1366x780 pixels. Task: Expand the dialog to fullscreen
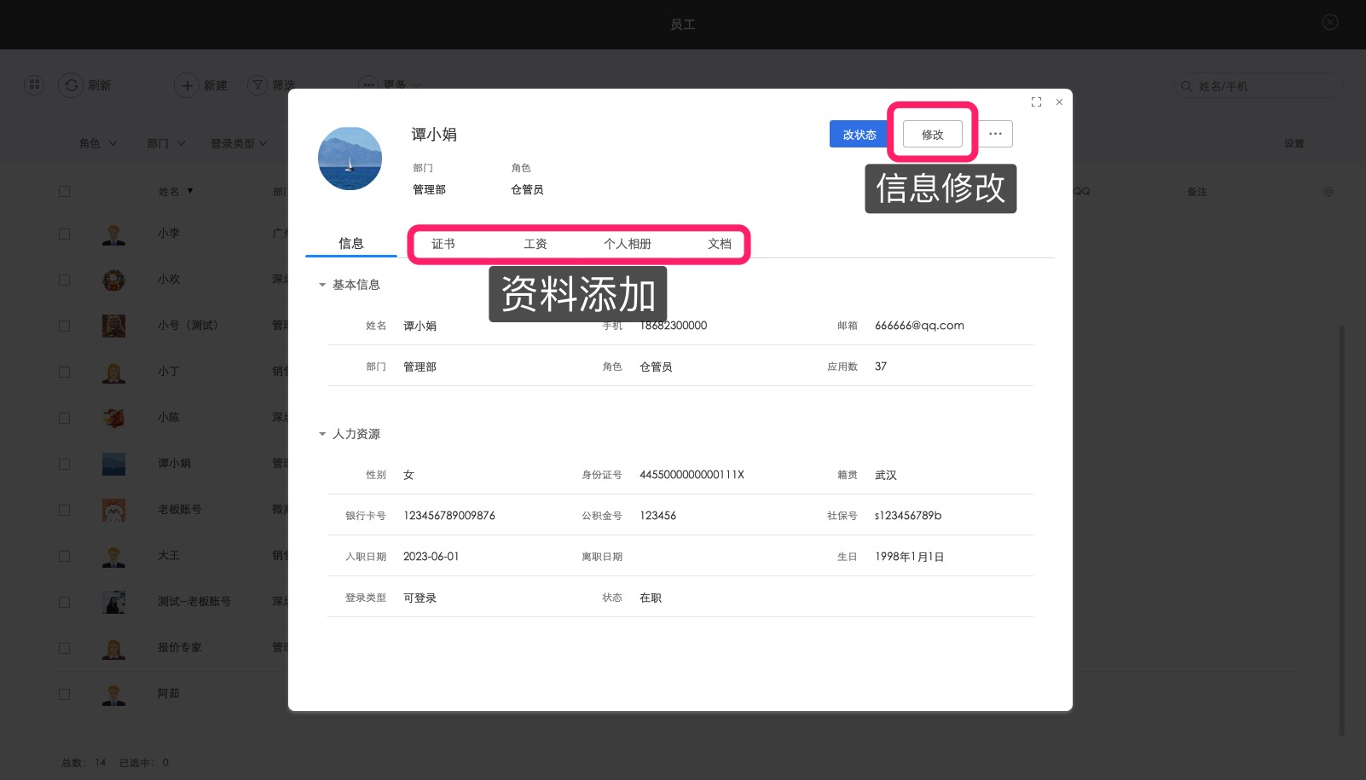tap(1036, 101)
